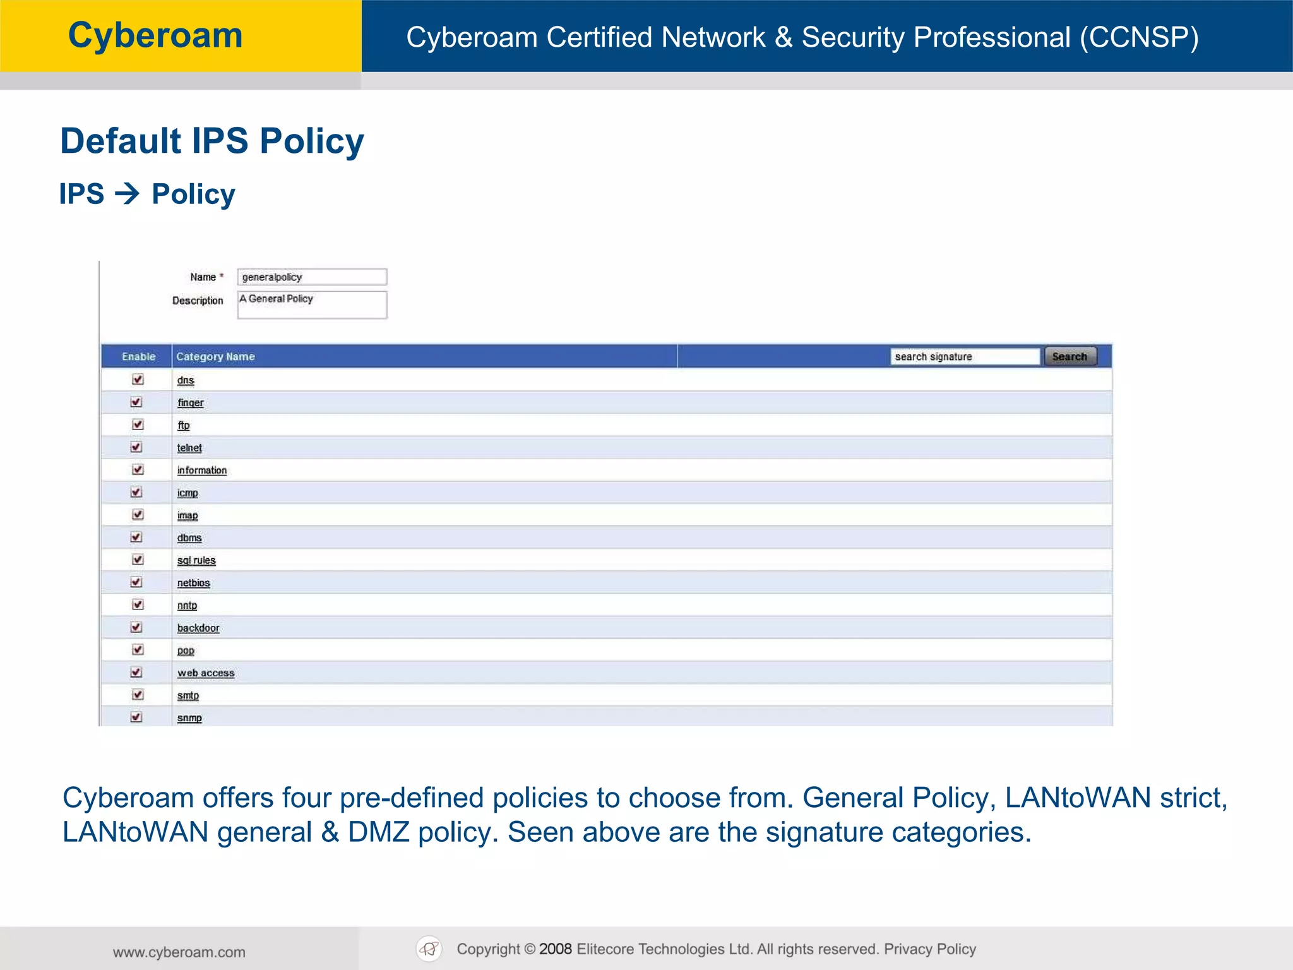1293x970 pixels.
Task: Disable the nntp category checkbox
Action: coord(138,604)
